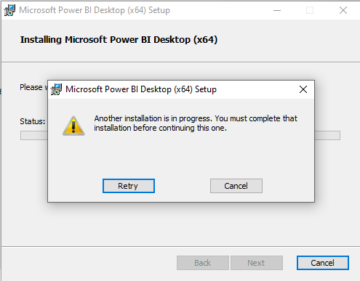Screen dimensions: 360x281
Task: Click the installer icon in the dialog title bar
Action: click(56, 89)
